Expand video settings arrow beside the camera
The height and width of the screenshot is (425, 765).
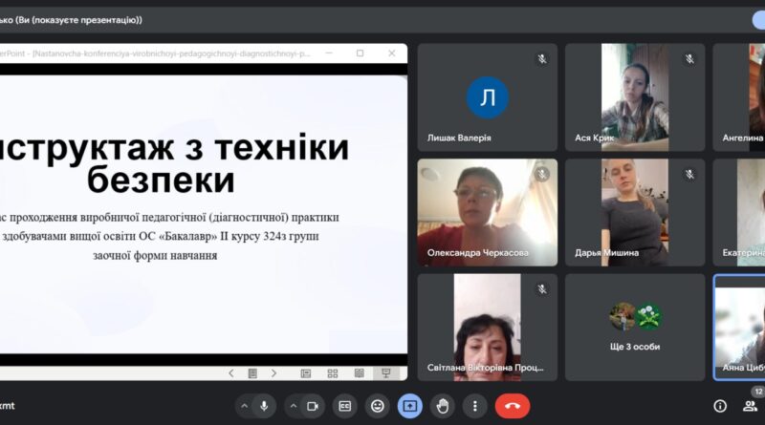(294, 406)
